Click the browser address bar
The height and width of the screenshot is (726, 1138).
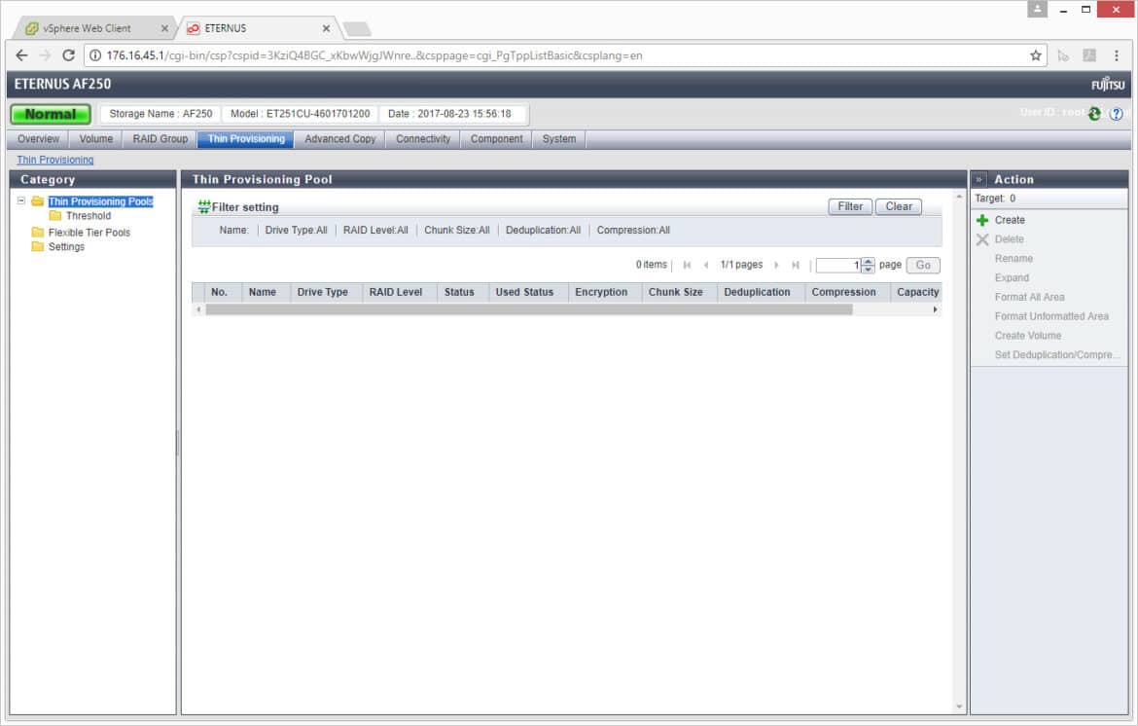click(566, 55)
